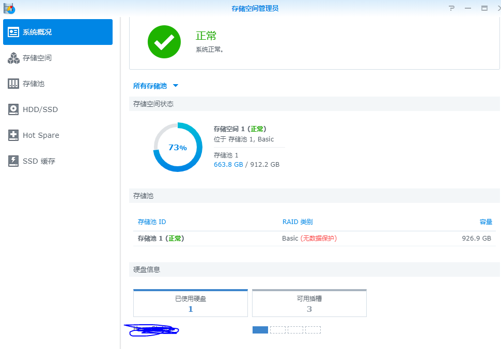The image size is (501, 349).
Task: Click the 系统概况 overview icon in sidebar
Action: point(13,32)
